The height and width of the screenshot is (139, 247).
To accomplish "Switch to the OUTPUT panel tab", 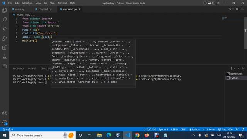I will [x=32, y=68].
